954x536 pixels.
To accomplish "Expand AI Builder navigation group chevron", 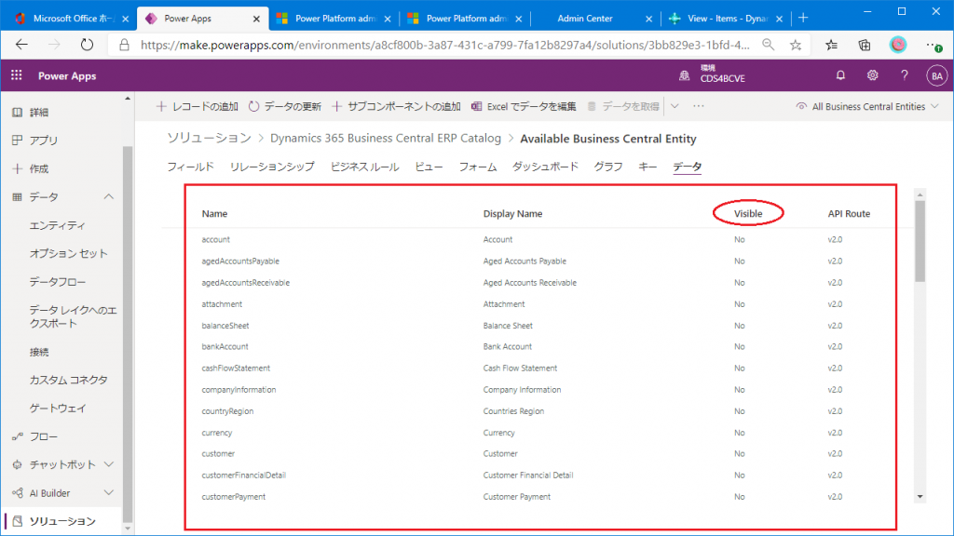I will point(108,493).
